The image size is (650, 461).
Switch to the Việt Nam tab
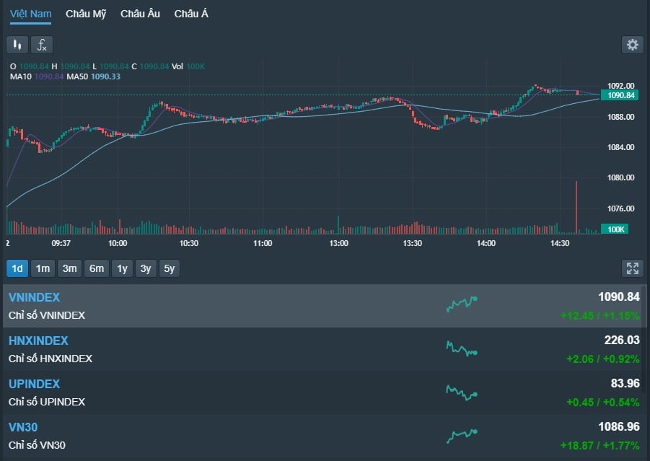click(x=31, y=14)
